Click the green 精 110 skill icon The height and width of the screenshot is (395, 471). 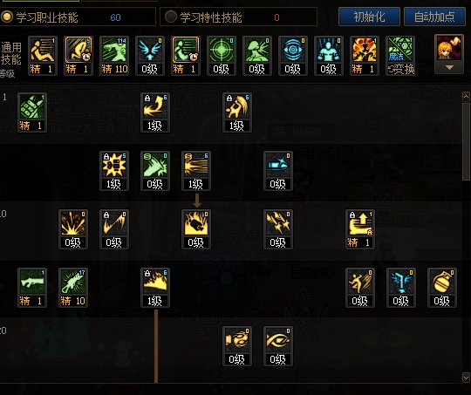pos(114,56)
